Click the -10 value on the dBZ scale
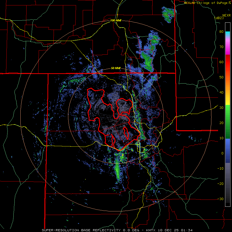 220,169
